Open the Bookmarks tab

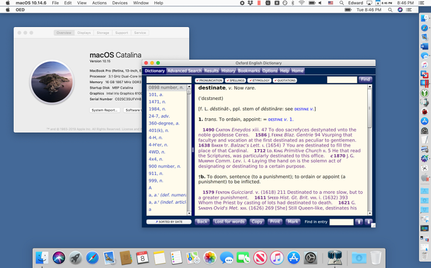click(x=249, y=71)
